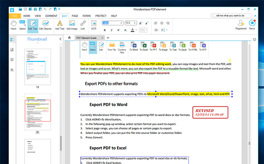
Task: Go to home via house icon
Action: coord(69,38)
